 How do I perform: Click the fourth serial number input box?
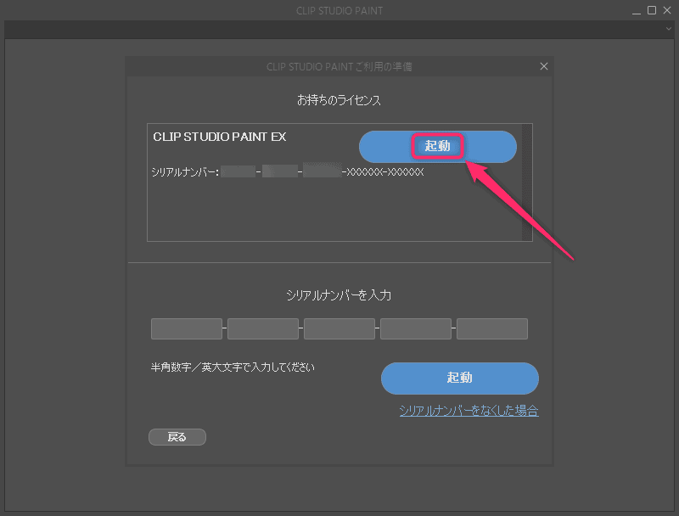415,329
